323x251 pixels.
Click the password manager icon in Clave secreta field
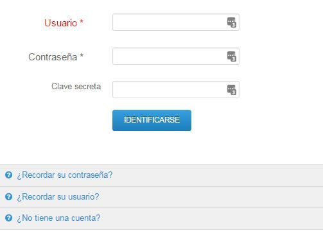pos(232,90)
